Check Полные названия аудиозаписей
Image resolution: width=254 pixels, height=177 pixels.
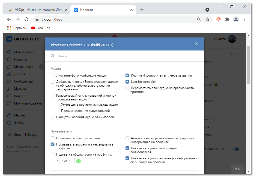coord(57,111)
